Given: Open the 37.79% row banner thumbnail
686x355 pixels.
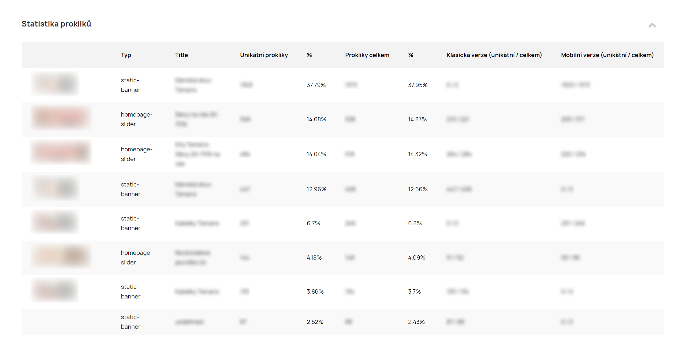Looking at the screenshot, I should click(55, 84).
